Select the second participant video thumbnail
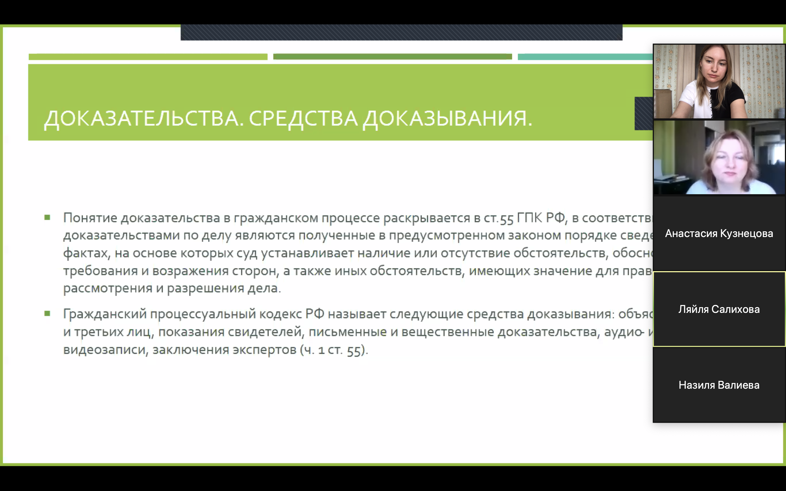This screenshot has height=491, width=786. tap(719, 157)
